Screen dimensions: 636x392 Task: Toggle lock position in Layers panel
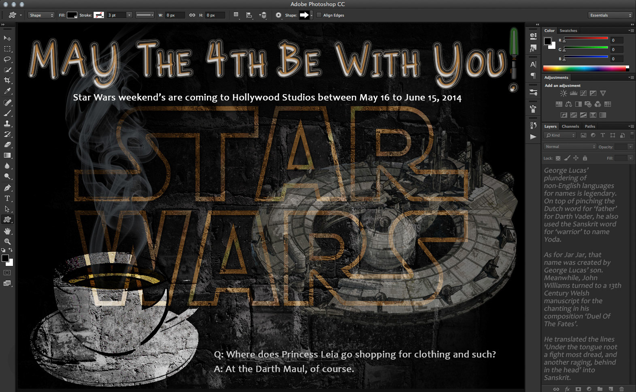point(576,158)
